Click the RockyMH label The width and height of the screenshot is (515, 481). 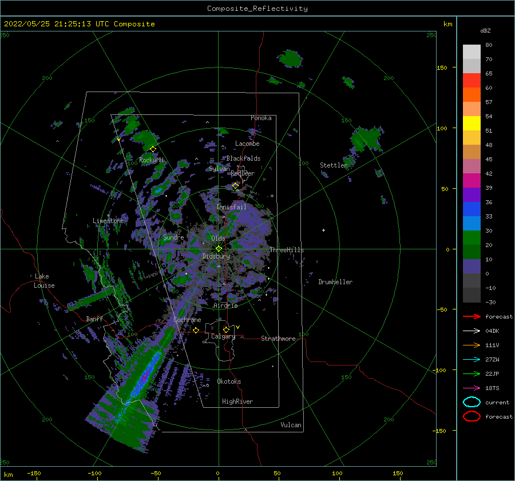[152, 160]
